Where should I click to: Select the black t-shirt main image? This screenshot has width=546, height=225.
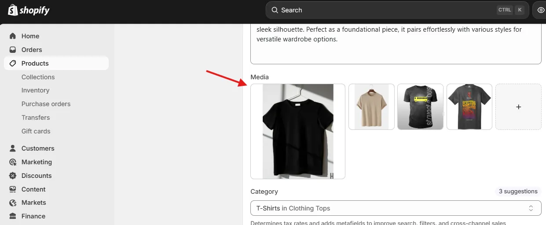[298, 131]
